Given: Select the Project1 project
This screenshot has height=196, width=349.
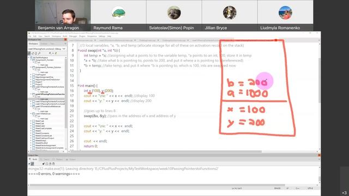Looking at the screenshot, I should (39, 82).
